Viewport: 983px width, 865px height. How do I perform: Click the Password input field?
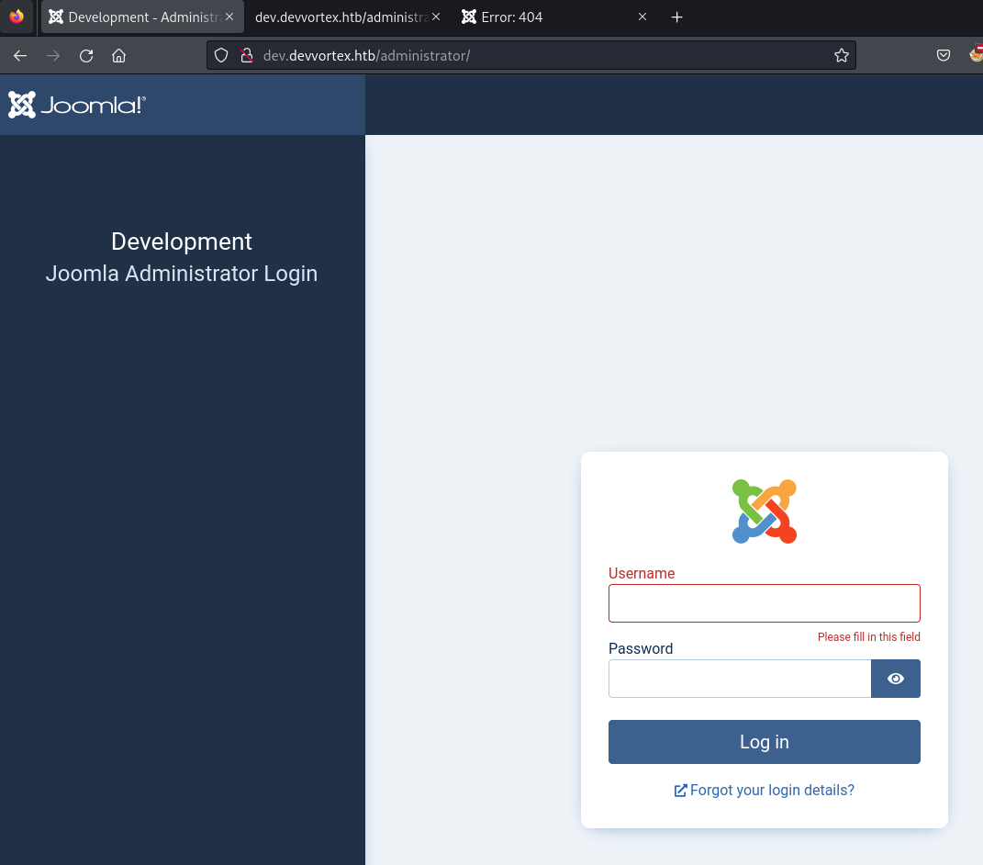(739, 678)
